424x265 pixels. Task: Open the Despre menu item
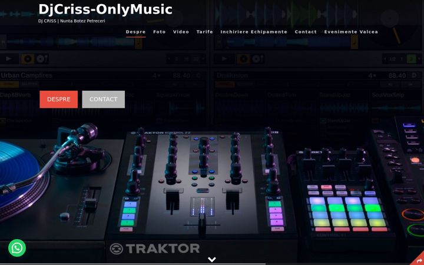coord(136,32)
